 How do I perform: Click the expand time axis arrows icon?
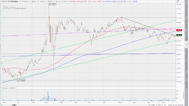click(x=154, y=105)
